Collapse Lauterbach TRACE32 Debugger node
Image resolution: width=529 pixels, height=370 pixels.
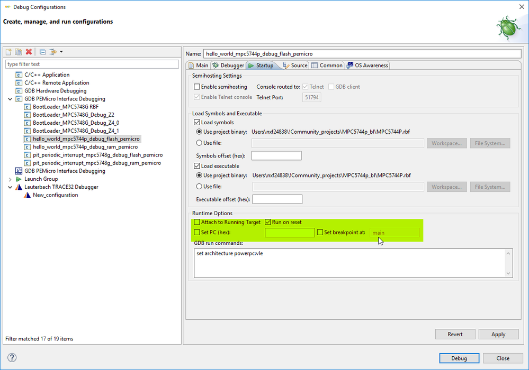point(10,187)
